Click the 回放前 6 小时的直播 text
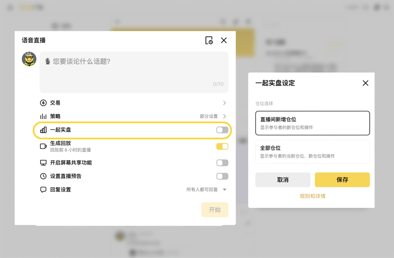The height and width of the screenshot is (258, 394). [x=71, y=150]
